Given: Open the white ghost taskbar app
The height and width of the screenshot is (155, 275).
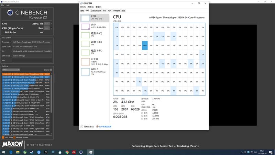Looking at the screenshot, I should coord(60,152).
